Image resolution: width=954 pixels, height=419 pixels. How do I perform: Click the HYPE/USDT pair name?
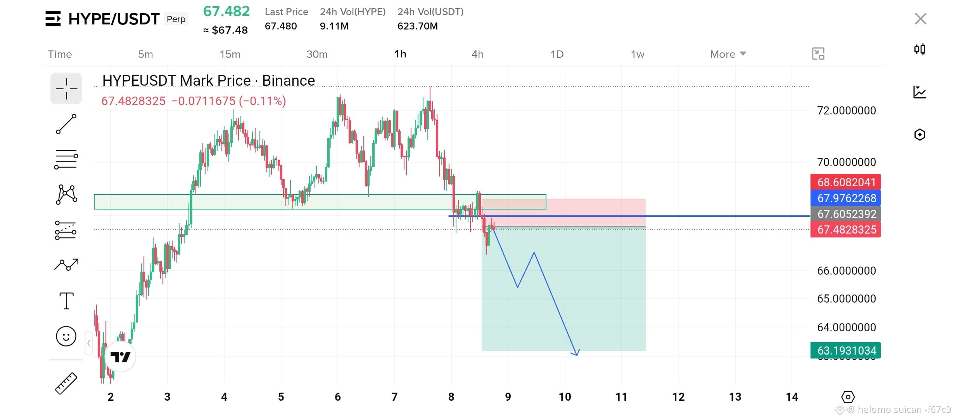[114, 19]
